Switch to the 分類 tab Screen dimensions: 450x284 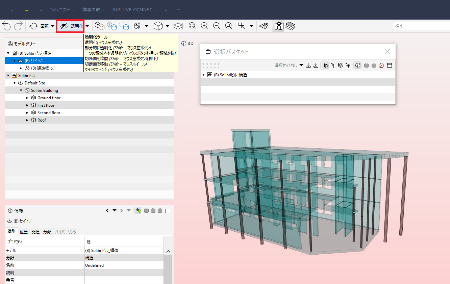(47, 232)
